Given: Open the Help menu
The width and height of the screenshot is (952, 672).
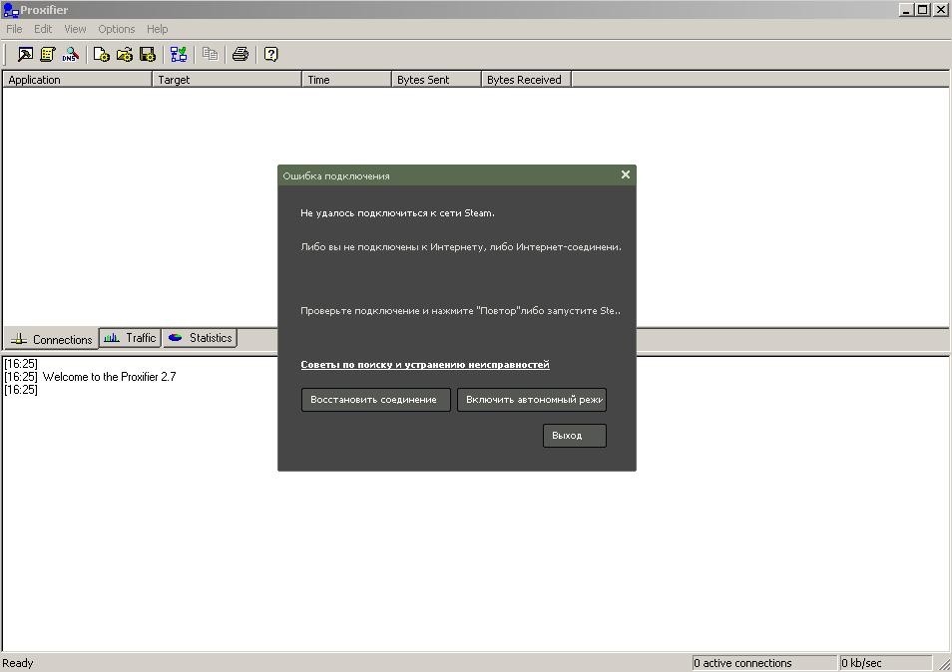Looking at the screenshot, I should pyautogui.click(x=158, y=29).
